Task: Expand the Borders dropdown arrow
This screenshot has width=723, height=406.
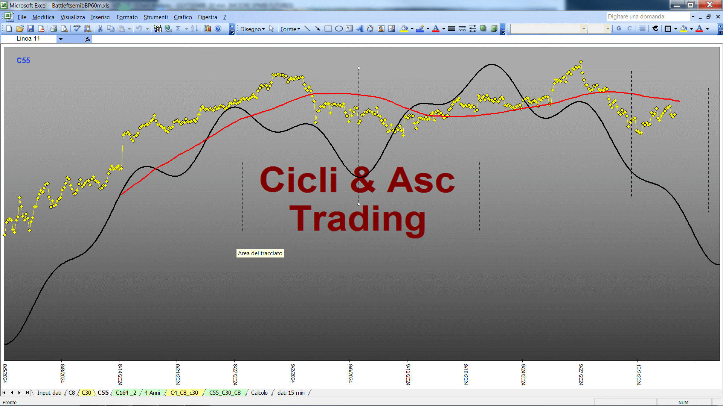Action: (x=676, y=29)
